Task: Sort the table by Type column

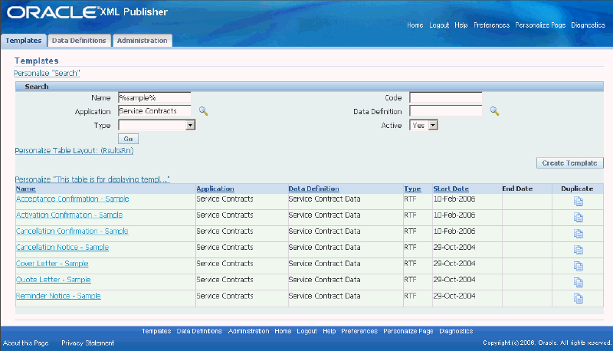Action: tap(412, 189)
